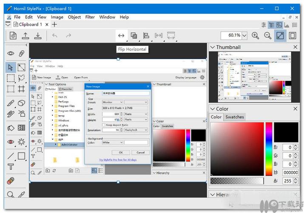Toggle the Thumbnail panel icon
304x213 pixels.
click(x=279, y=25)
